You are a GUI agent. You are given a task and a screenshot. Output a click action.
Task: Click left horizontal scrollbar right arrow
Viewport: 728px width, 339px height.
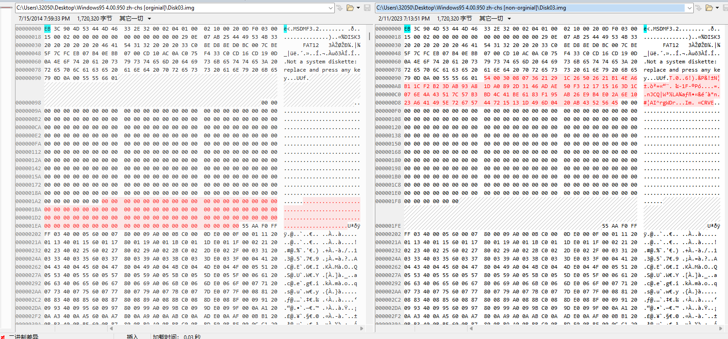click(x=362, y=328)
